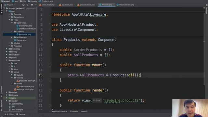Screen dimensions: 208x117
Task: Toggle the Project side tool window tab
Action: (x=1, y=8)
